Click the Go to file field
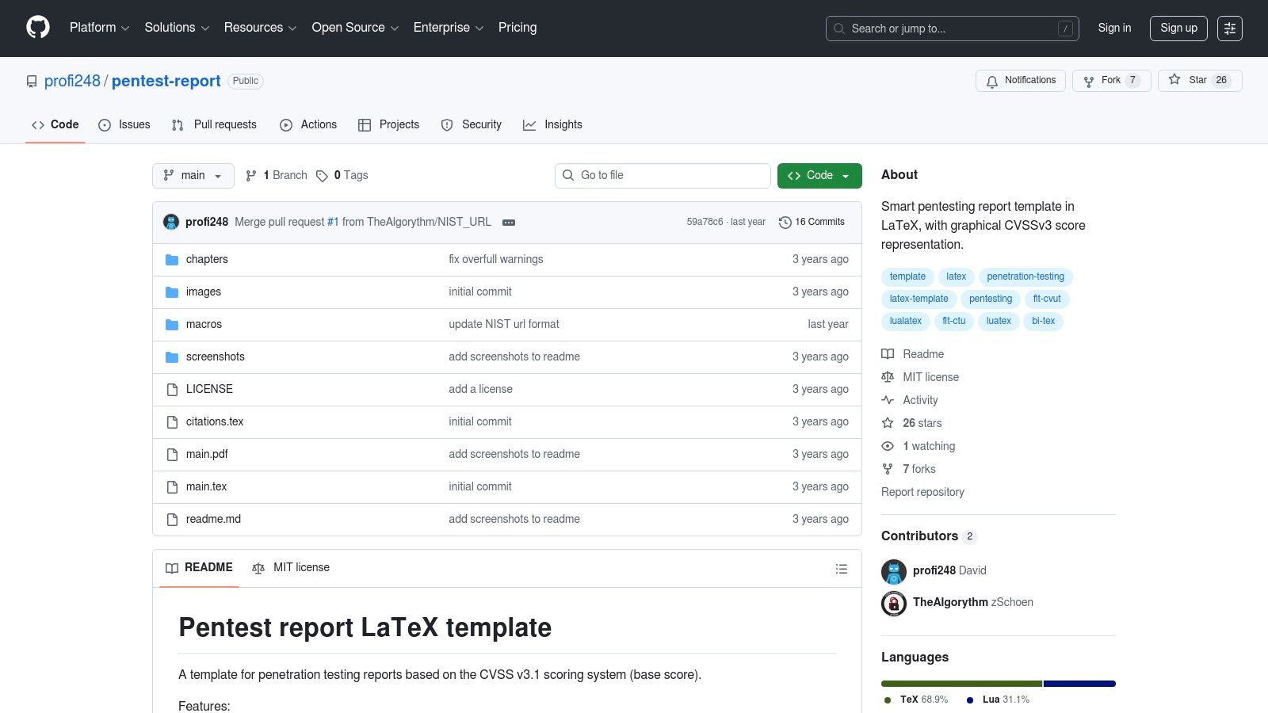 tap(663, 176)
